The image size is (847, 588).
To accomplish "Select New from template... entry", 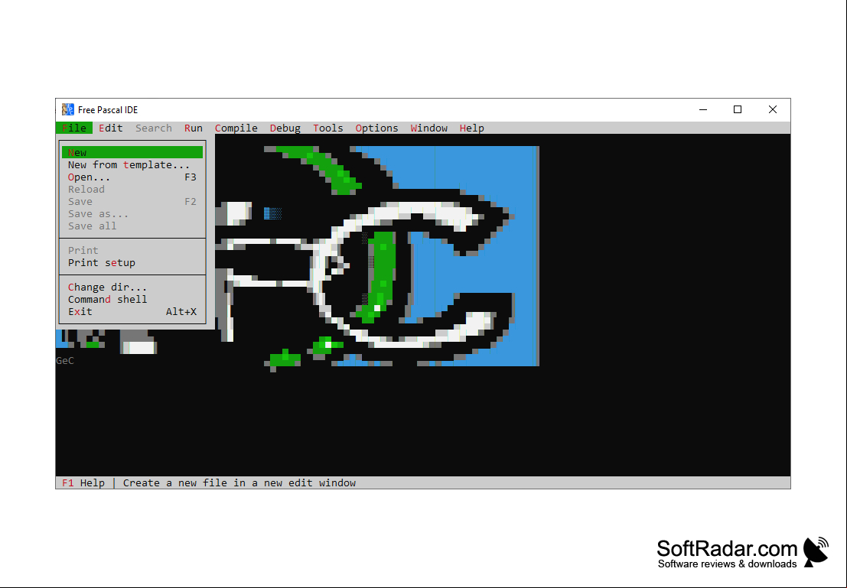I will 132,164.
